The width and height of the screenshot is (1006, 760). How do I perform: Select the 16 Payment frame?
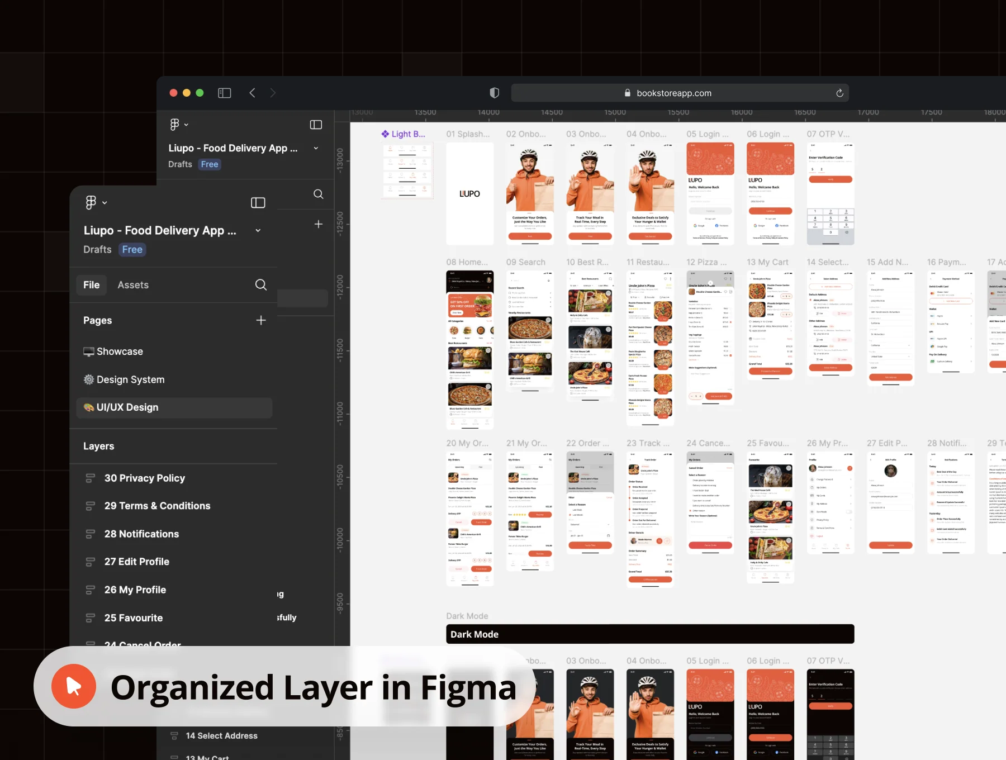(x=951, y=322)
